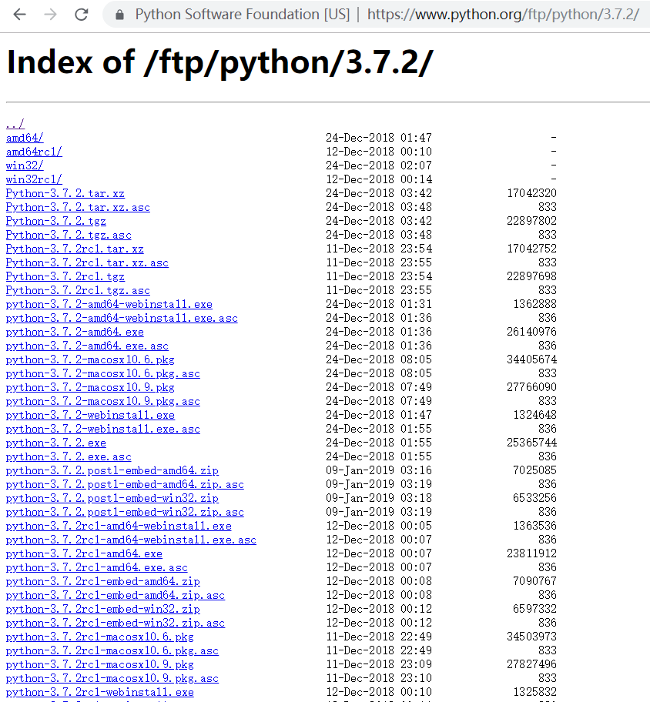Download python-3.7.2rc1-amd64.exe
650x702 pixels.
[84, 553]
